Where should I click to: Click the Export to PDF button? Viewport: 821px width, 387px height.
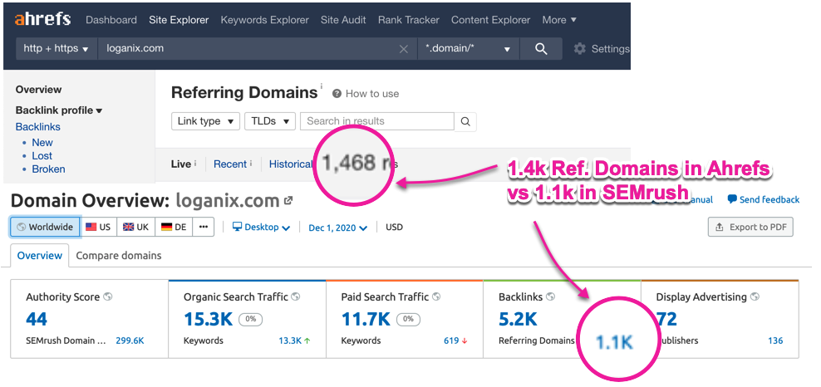pos(750,227)
